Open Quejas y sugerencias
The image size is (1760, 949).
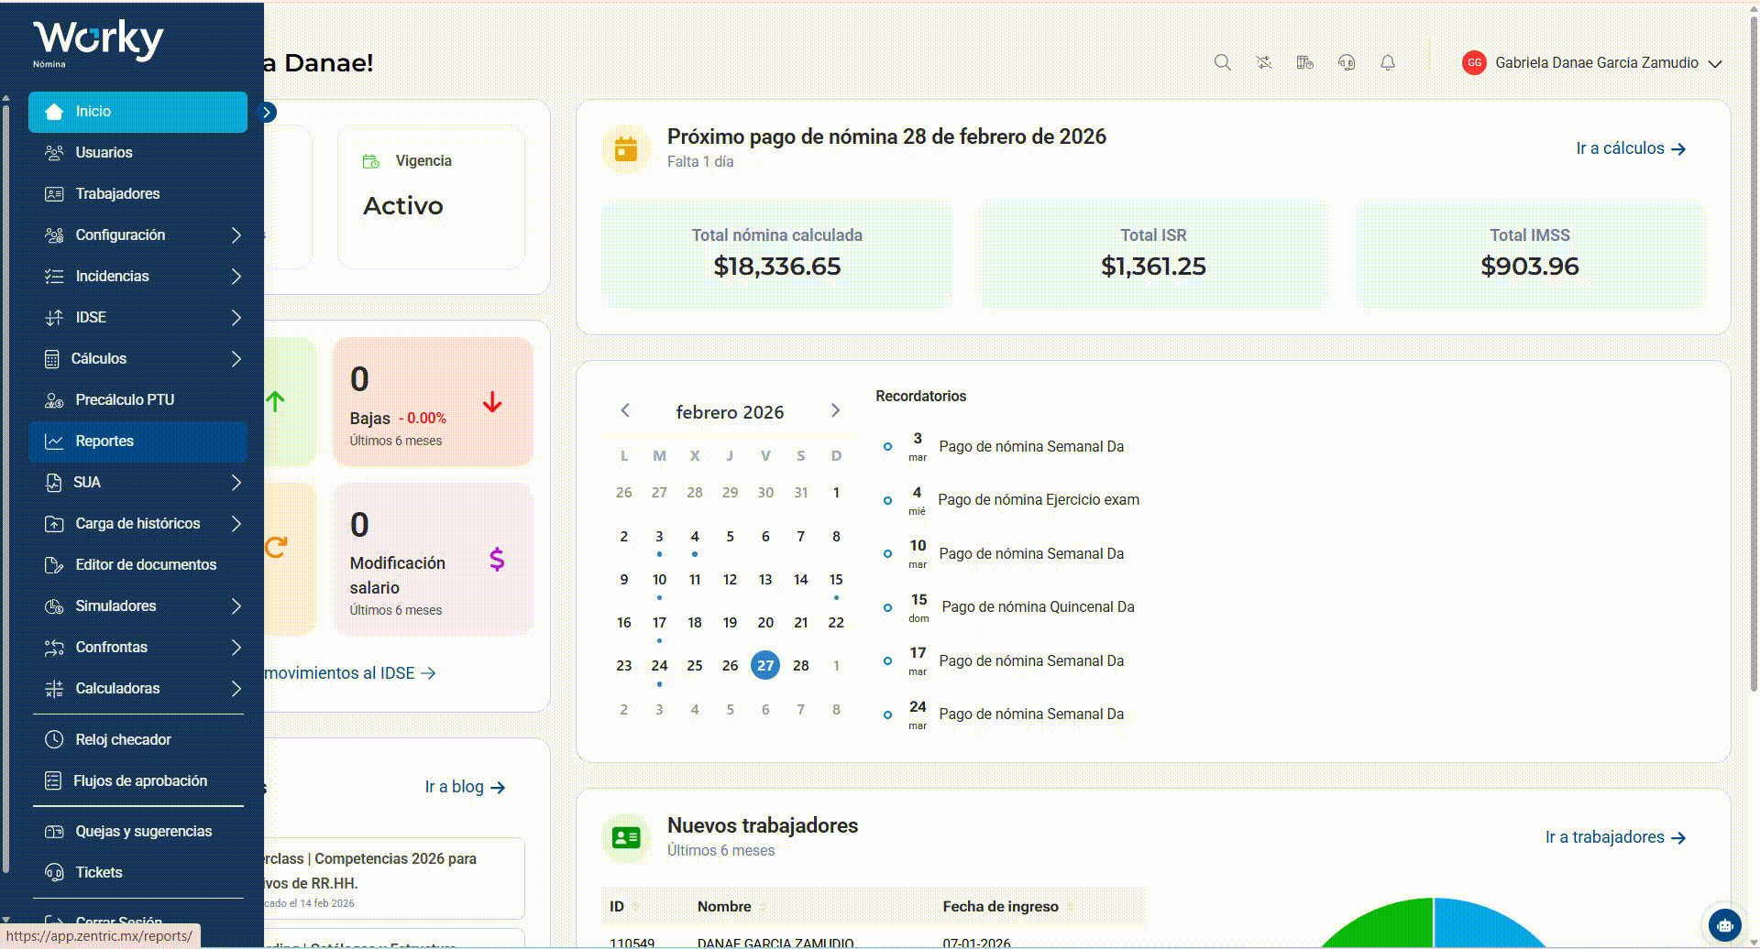pos(137,832)
